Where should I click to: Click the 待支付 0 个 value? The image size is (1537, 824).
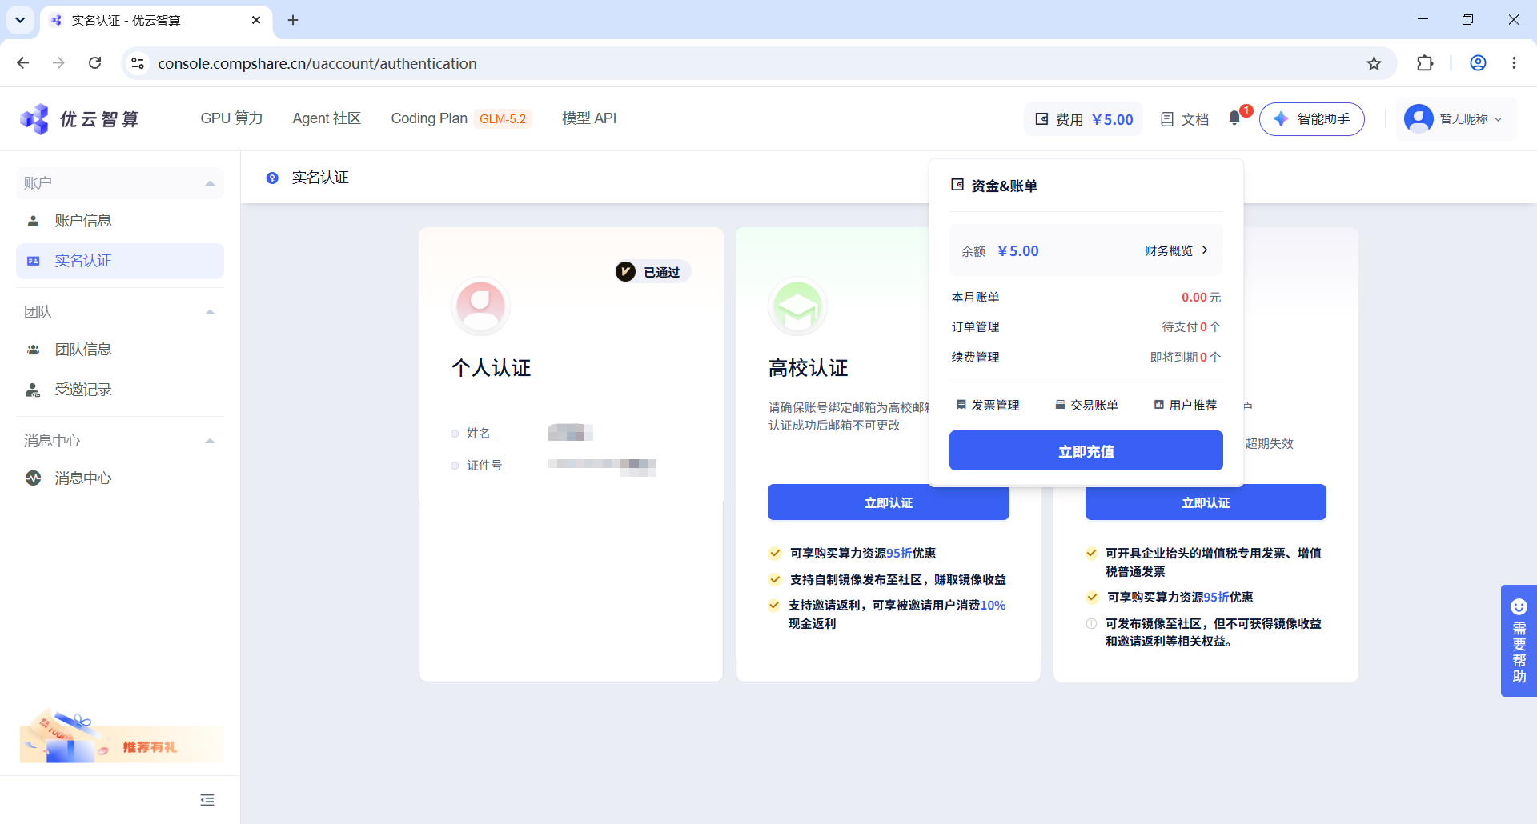tap(1191, 326)
